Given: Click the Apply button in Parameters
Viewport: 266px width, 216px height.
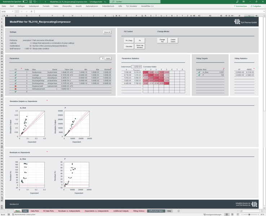Looking at the screenshot, I should point(108,58).
